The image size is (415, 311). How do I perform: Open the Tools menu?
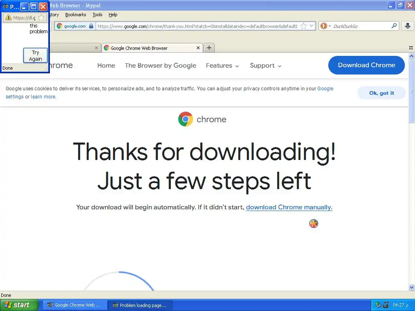[x=97, y=15]
